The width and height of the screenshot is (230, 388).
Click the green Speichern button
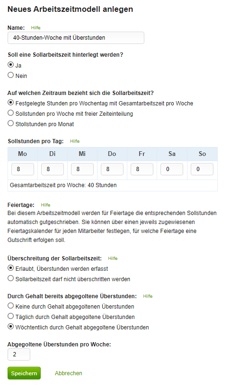point(24,373)
